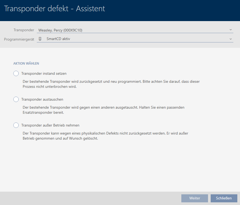Screen dimensions: 240x205
Task: Click the "SmartCD aktiv" device entry text
Action: [58, 39]
